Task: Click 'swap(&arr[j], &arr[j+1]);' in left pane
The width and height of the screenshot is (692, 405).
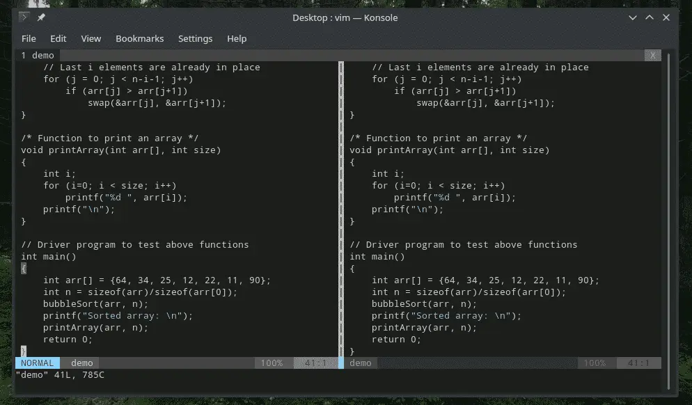Action: [157, 103]
